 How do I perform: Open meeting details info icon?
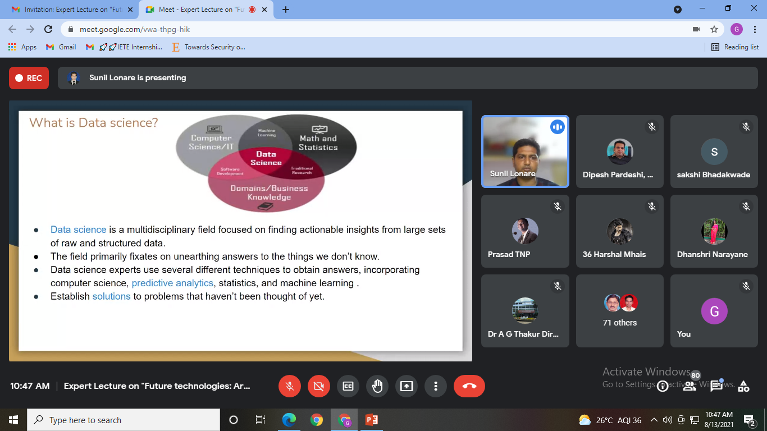point(663,386)
